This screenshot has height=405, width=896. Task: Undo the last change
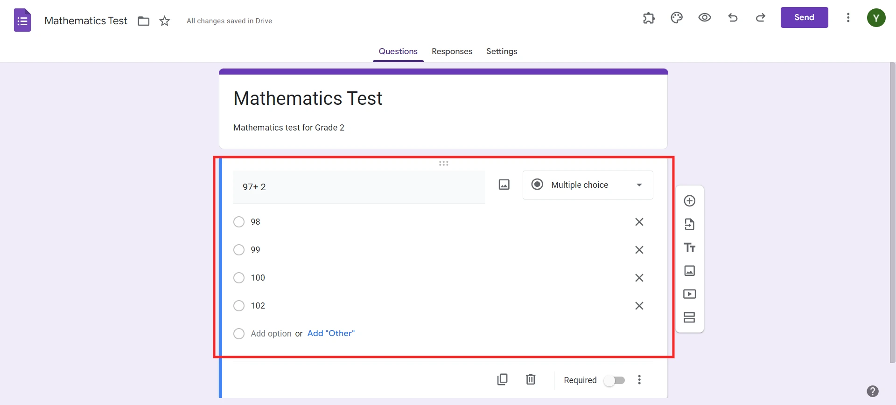click(x=733, y=18)
